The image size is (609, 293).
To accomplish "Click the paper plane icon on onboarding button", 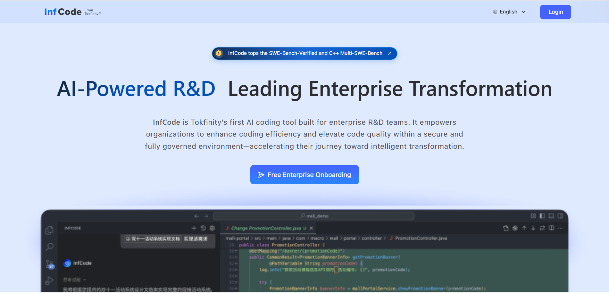I will (x=261, y=175).
